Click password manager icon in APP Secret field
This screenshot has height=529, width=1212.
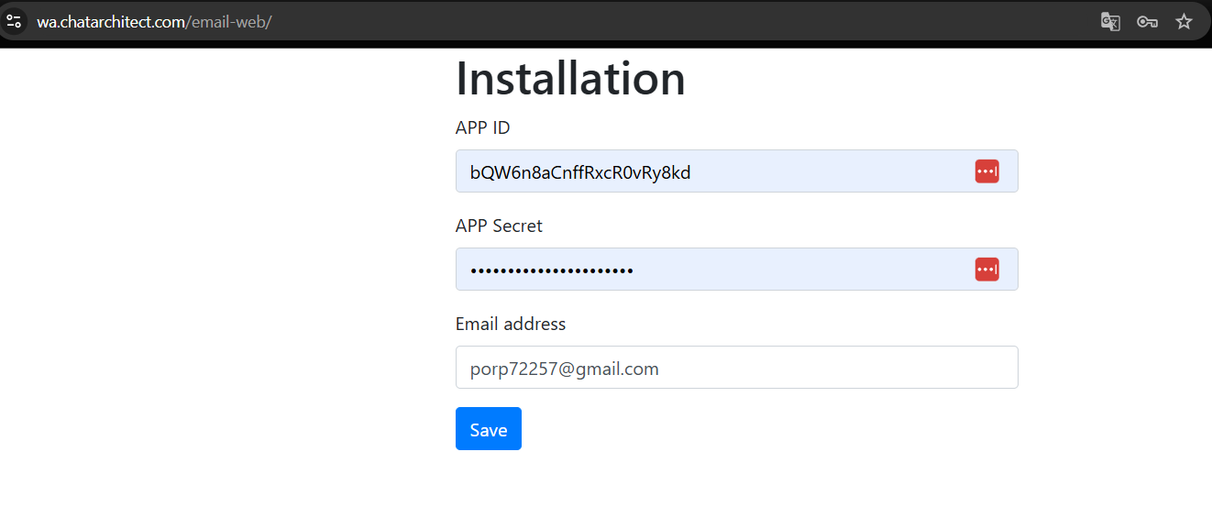click(x=986, y=270)
